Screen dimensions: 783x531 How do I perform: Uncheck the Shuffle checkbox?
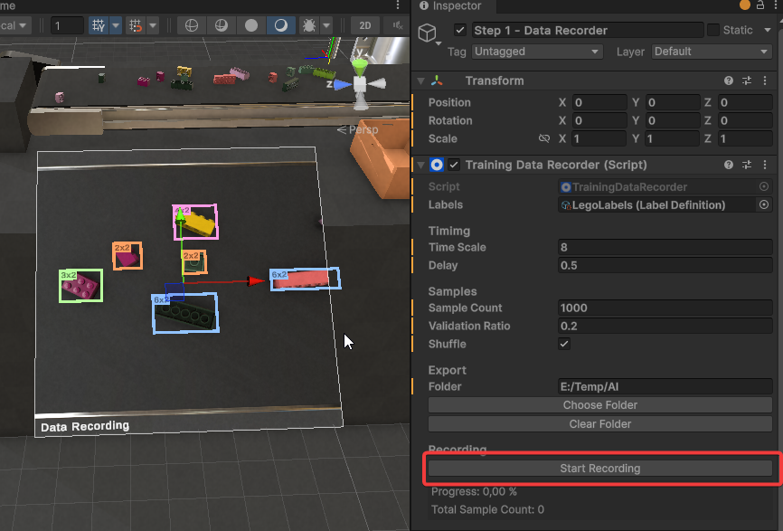tap(564, 345)
